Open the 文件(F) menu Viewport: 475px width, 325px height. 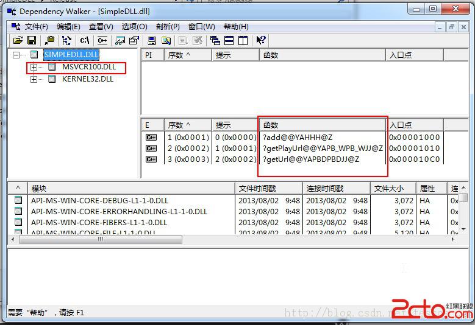tap(37, 27)
